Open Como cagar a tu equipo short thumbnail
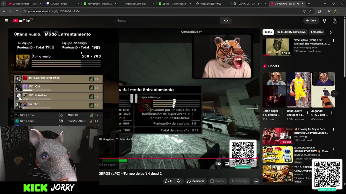This screenshot has height=194, width=346. pyautogui.click(x=274, y=90)
